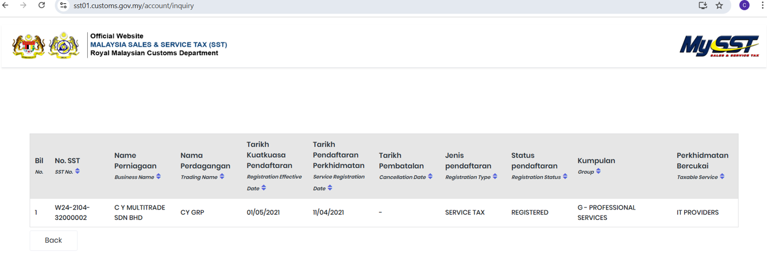Sort by Cancellation Date column
This screenshot has width=767, height=267.
click(430, 177)
